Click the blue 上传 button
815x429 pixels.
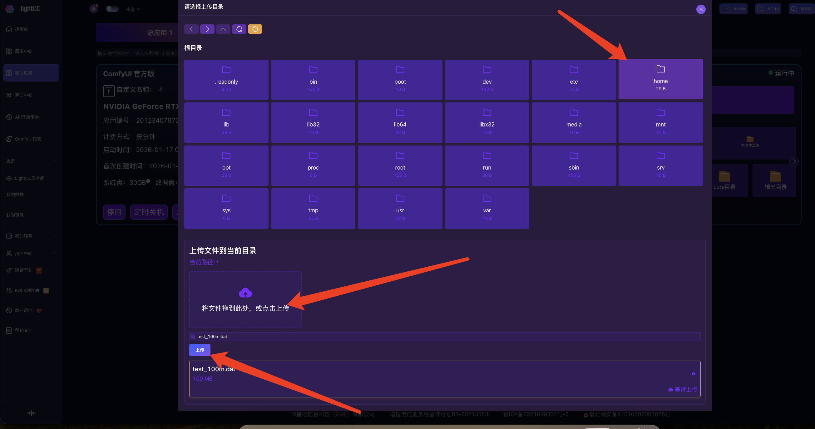pos(200,350)
